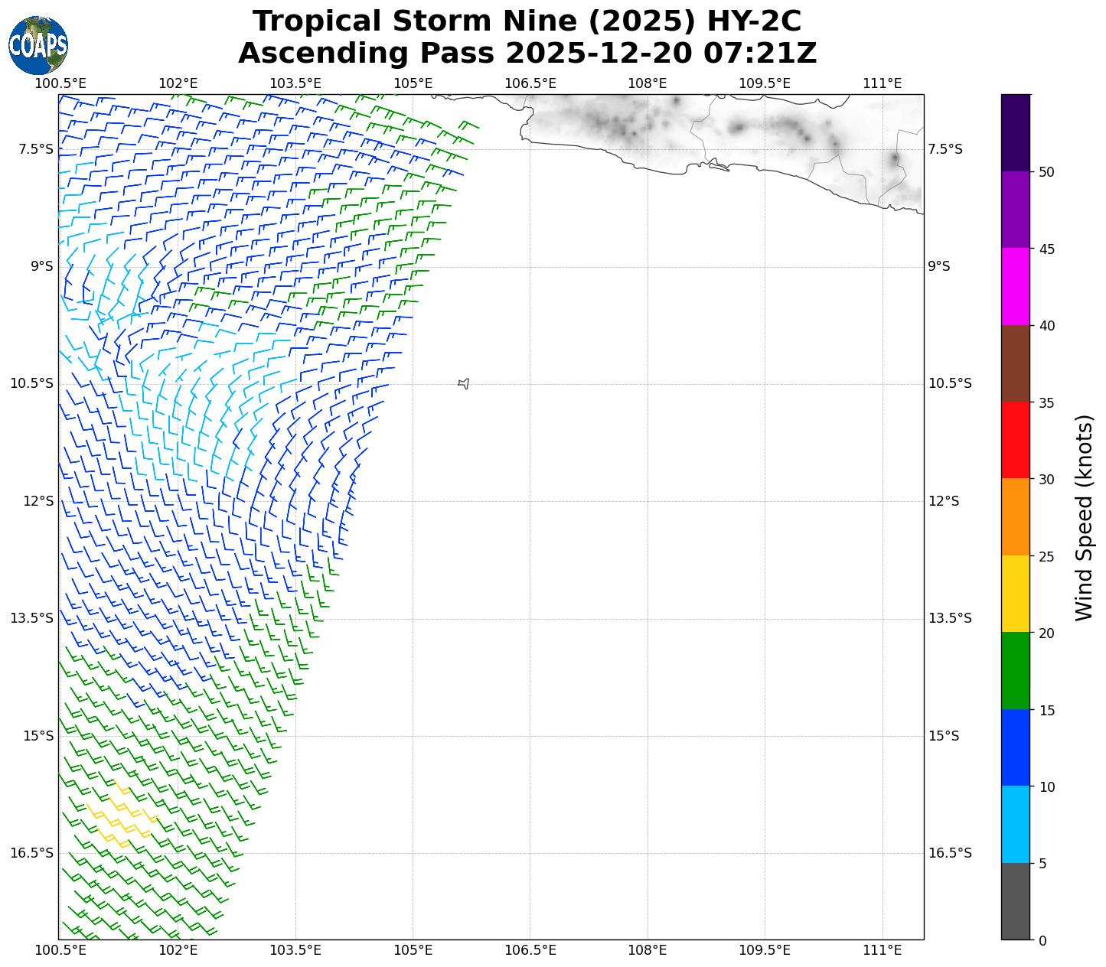
Task: Select the red 30-35 knots colorbar segment
Action: click(x=1016, y=440)
